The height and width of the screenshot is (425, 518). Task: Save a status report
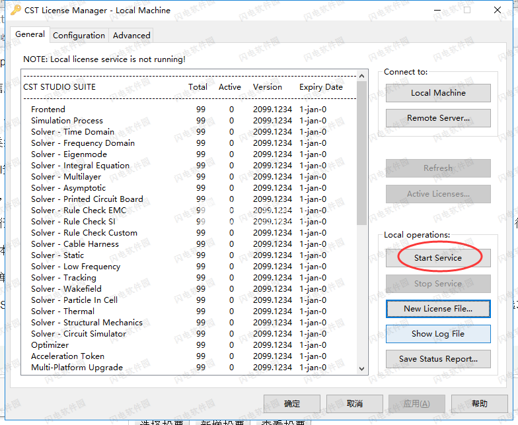point(438,359)
